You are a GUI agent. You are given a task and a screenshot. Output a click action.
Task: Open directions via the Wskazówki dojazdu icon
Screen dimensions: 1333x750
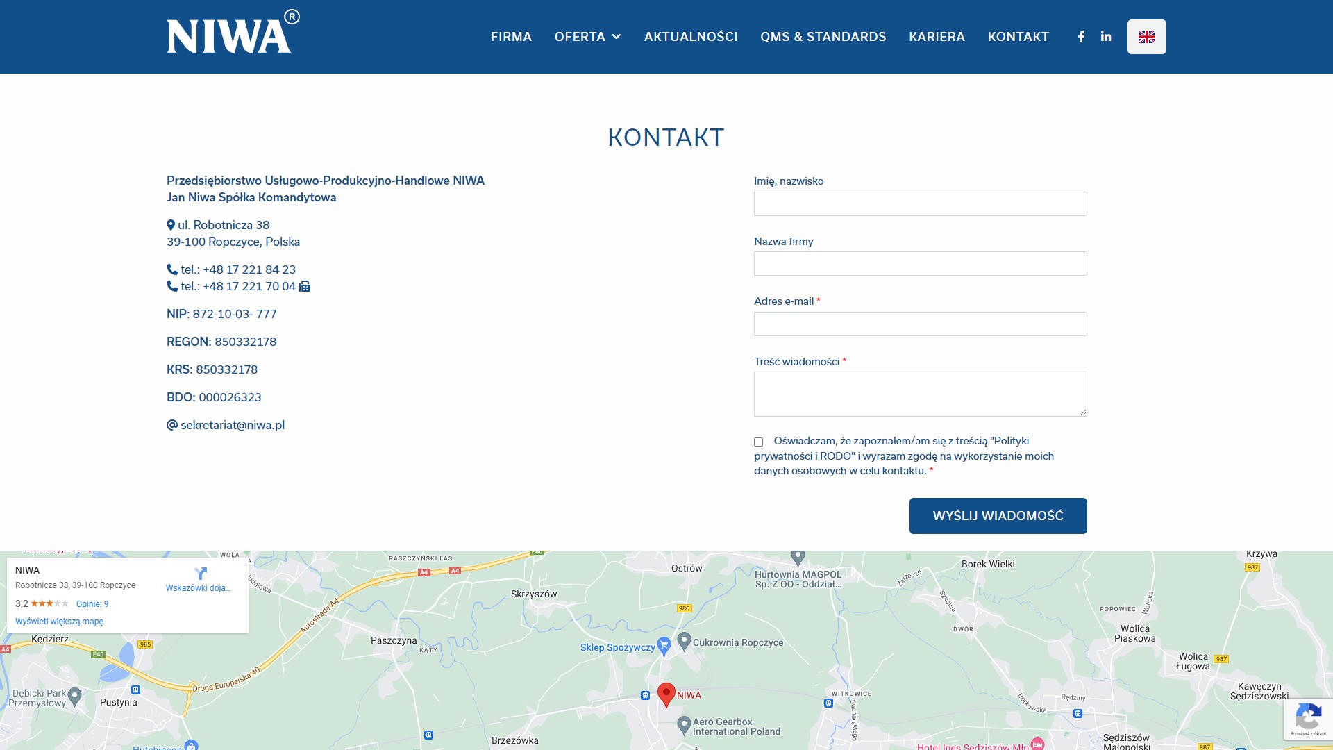point(201,574)
